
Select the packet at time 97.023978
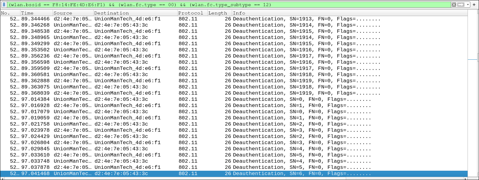(234, 130)
